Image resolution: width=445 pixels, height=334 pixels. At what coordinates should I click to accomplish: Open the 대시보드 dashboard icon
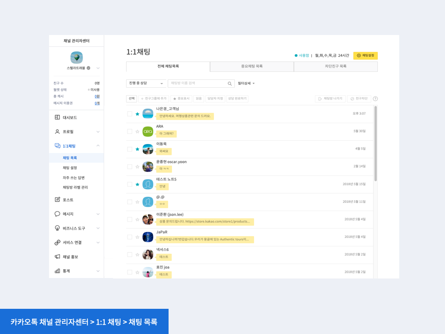click(x=57, y=118)
